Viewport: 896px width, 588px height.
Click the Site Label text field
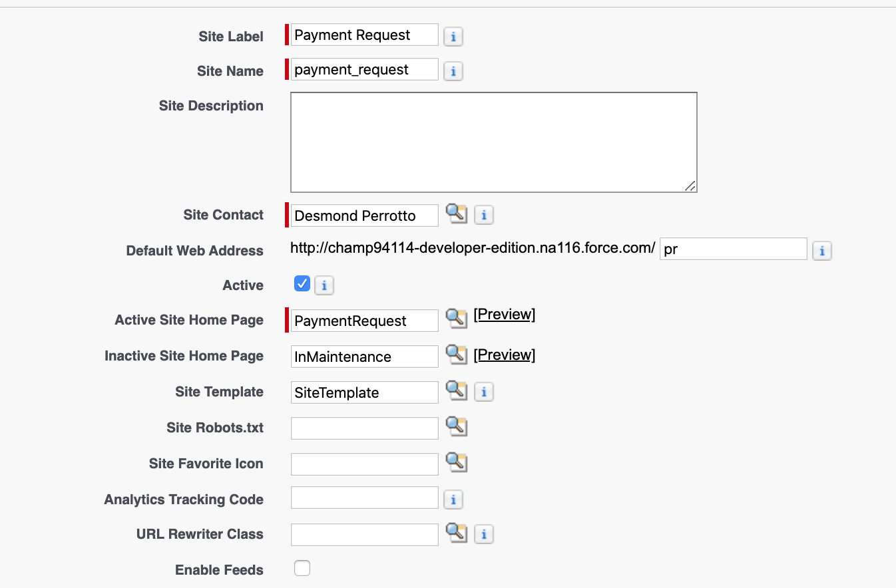pyautogui.click(x=364, y=35)
